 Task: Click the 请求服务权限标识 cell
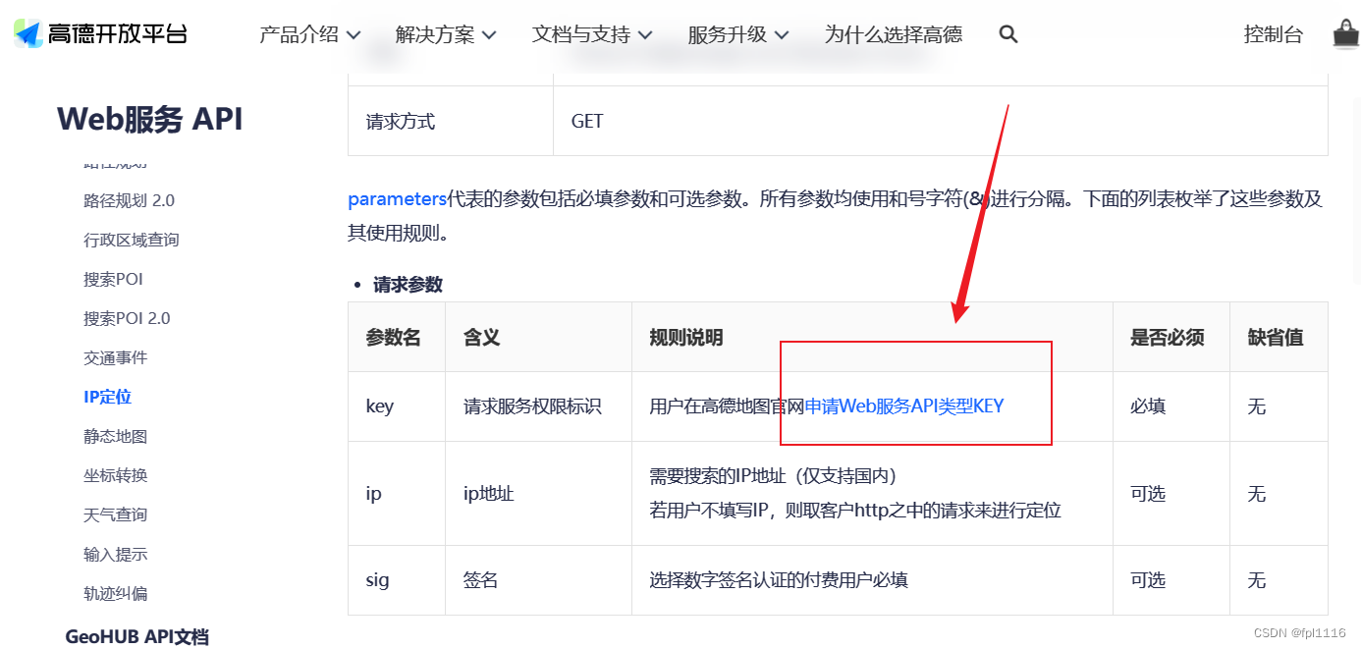[x=538, y=406]
